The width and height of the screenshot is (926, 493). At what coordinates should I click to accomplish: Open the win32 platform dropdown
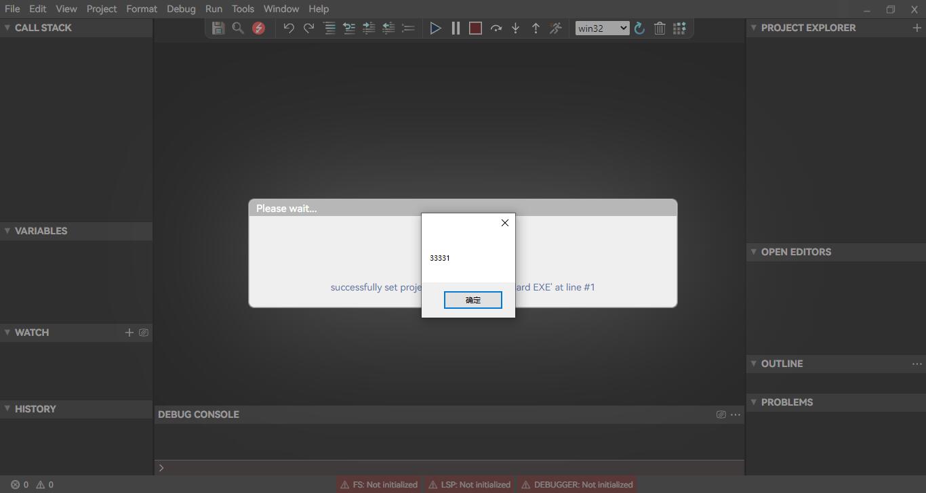601,28
